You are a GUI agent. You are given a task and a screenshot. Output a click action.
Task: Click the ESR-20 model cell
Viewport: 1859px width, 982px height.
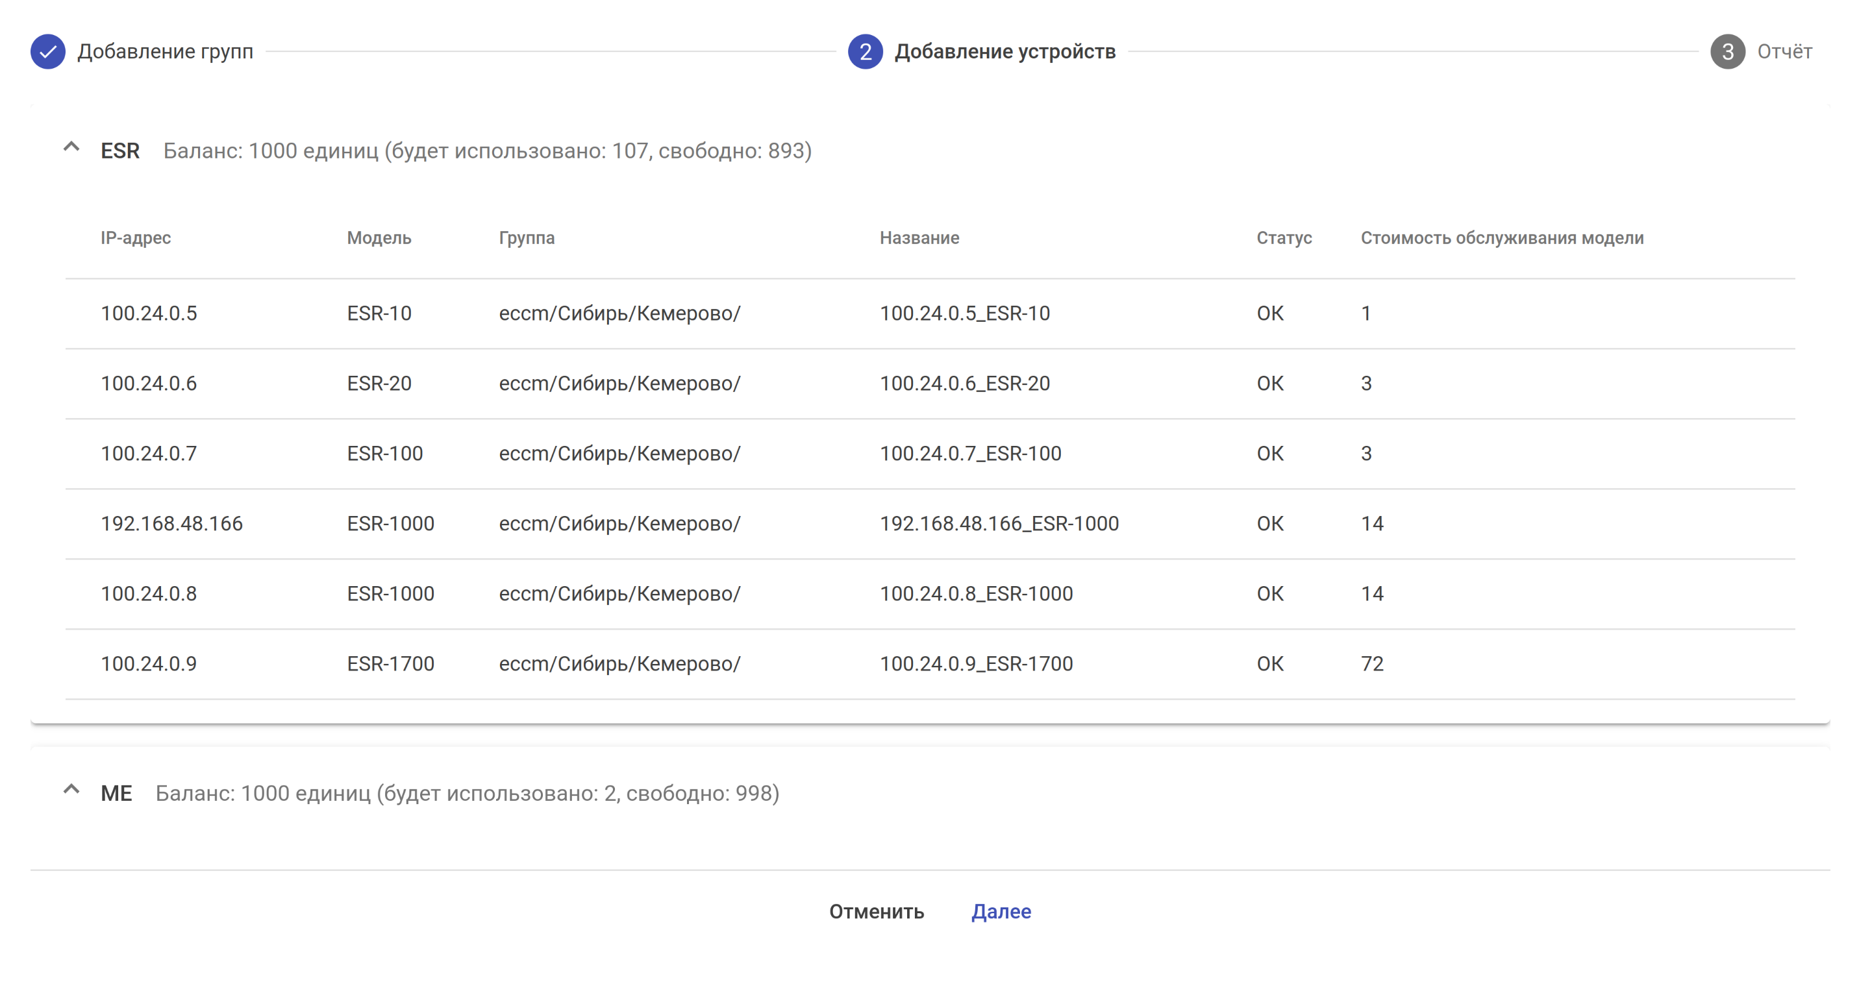379,383
